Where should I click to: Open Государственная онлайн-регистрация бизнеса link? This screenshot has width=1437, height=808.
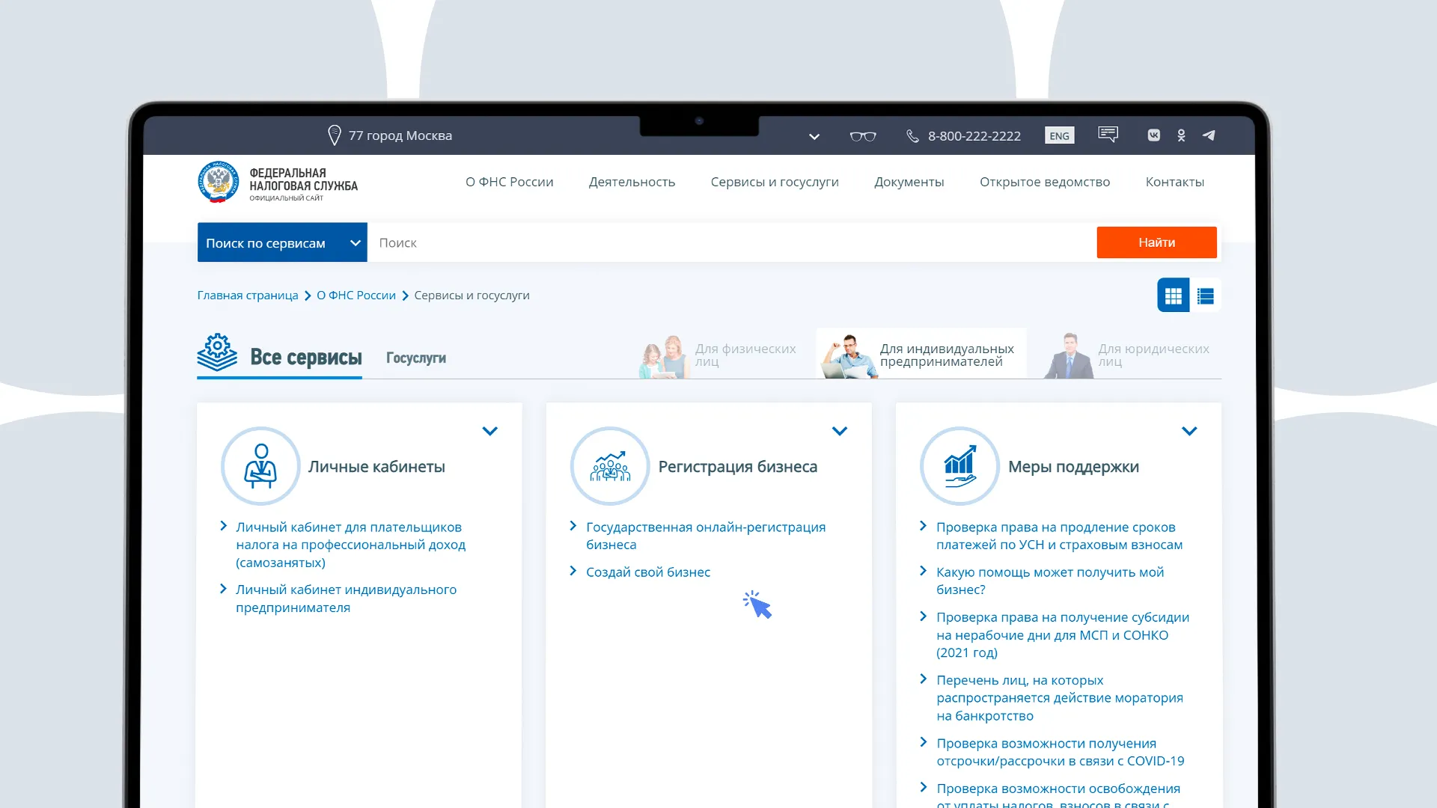[706, 536]
